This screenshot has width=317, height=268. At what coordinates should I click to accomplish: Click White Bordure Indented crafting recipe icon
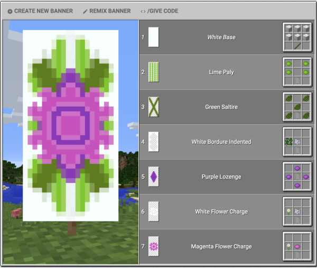[298, 142]
